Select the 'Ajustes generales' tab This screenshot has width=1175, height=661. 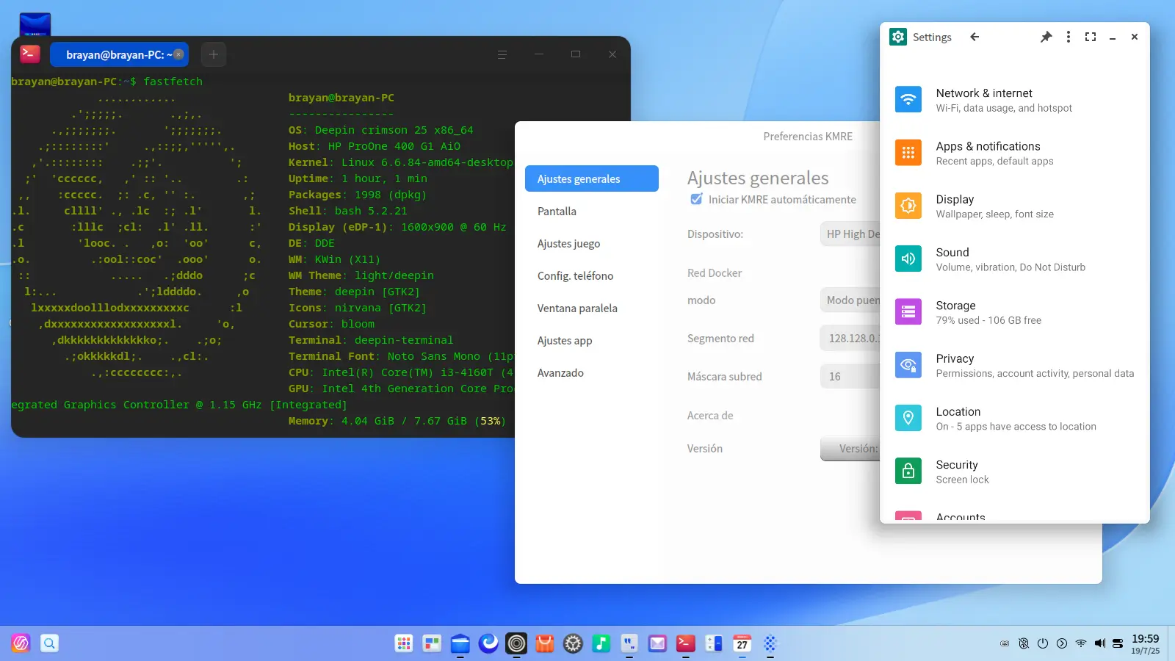[x=592, y=178]
